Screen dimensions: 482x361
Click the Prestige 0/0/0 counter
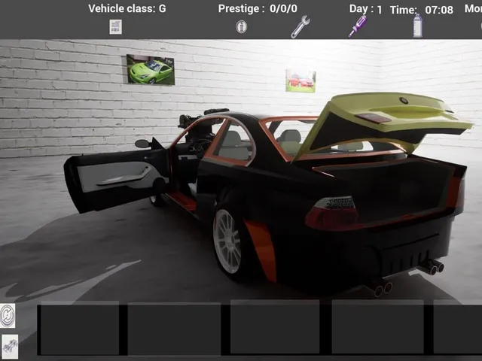pyautogui.click(x=258, y=8)
